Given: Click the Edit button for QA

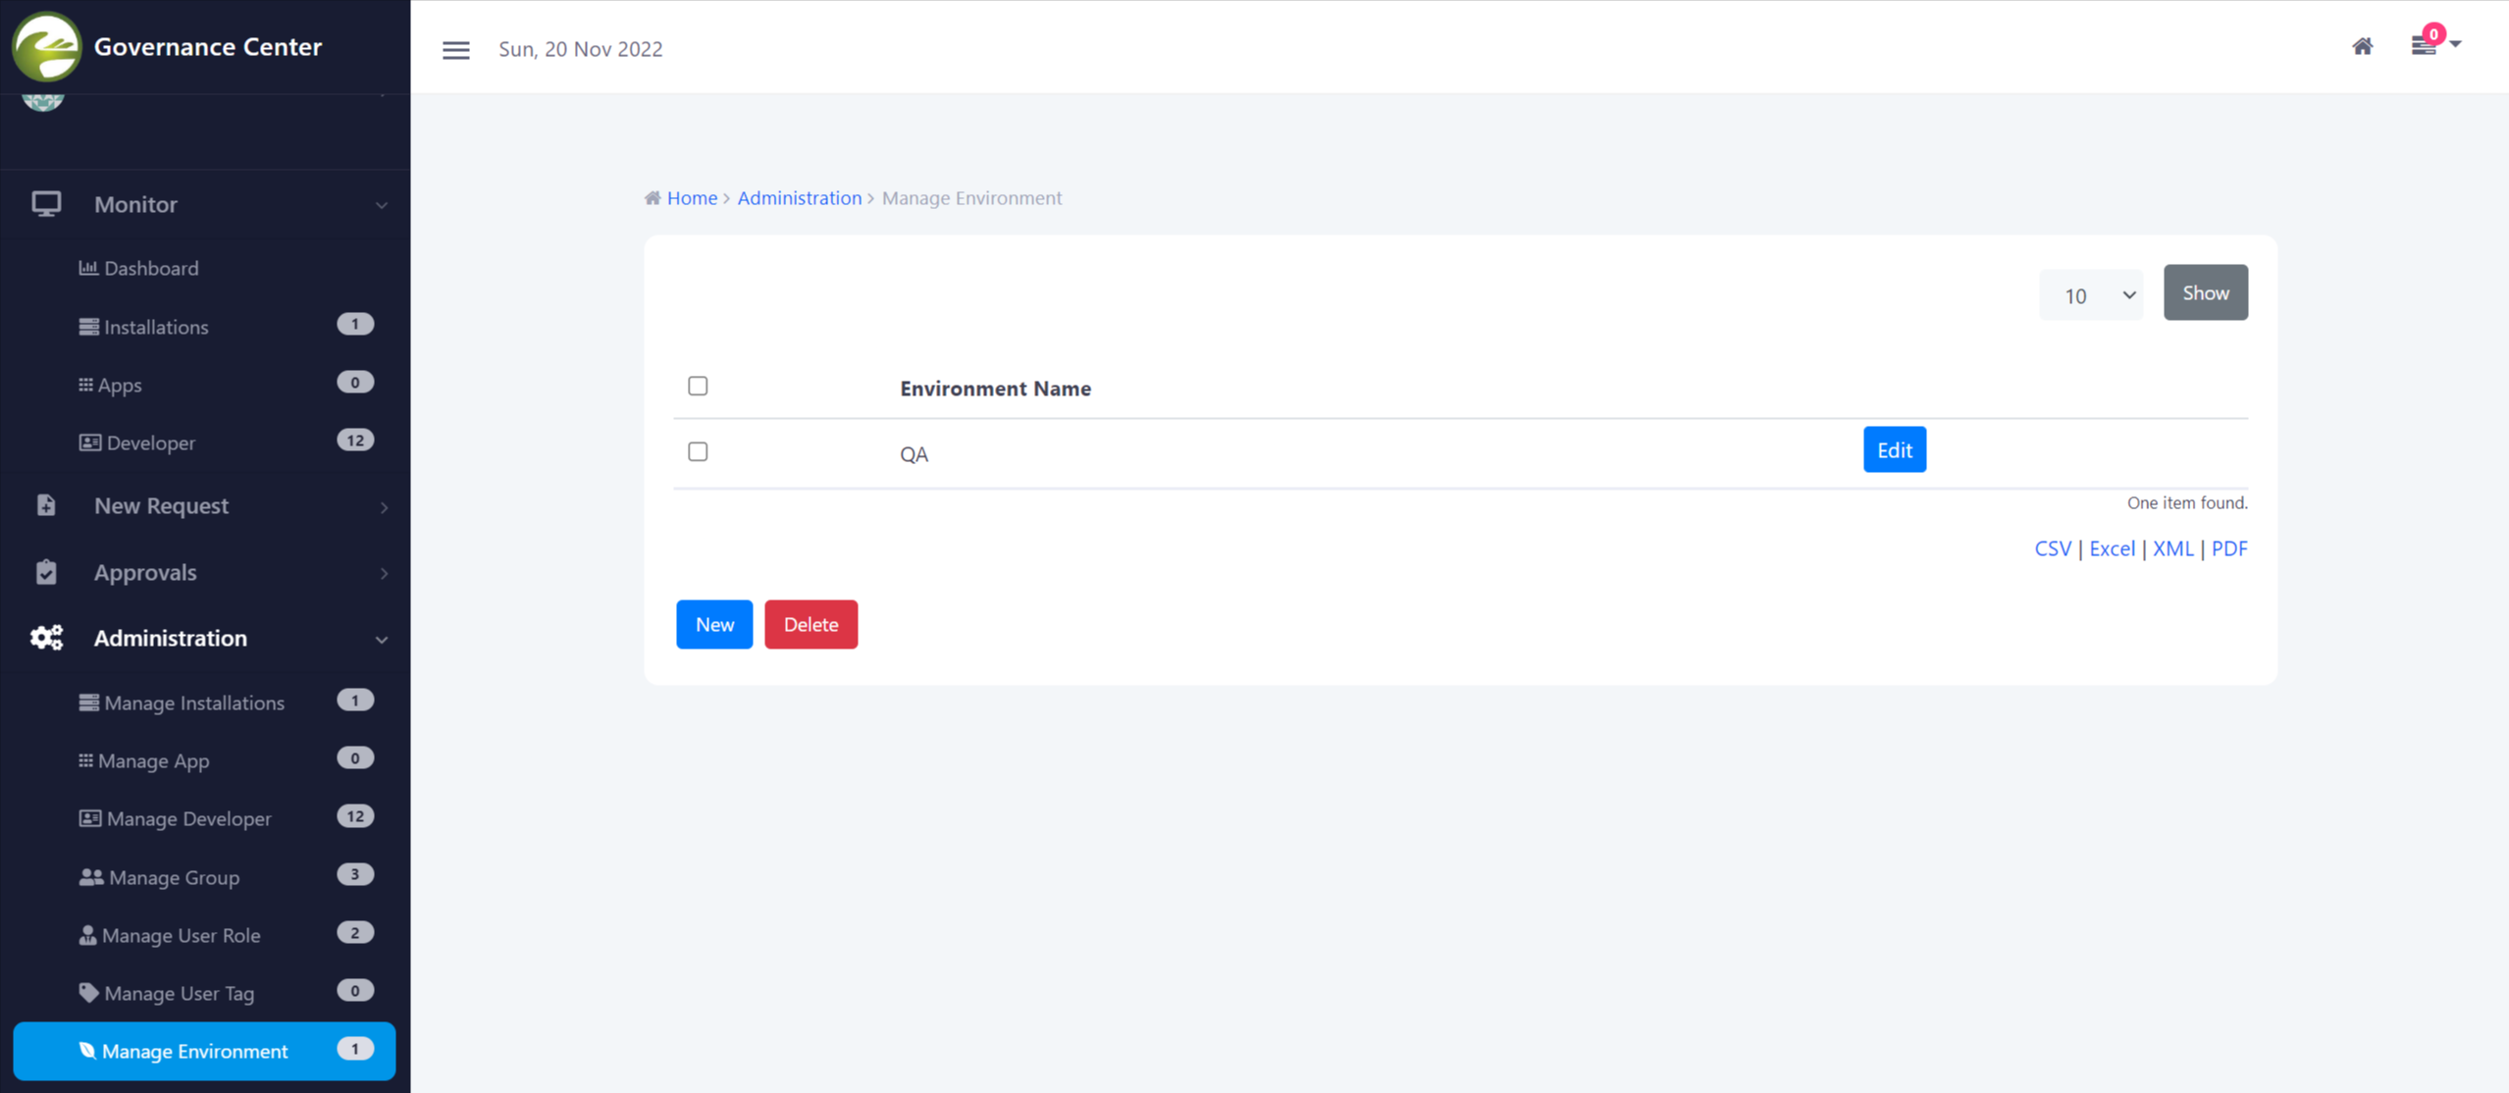Looking at the screenshot, I should pyautogui.click(x=1894, y=449).
